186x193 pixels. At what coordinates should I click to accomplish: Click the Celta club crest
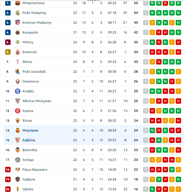[x=18, y=62]
